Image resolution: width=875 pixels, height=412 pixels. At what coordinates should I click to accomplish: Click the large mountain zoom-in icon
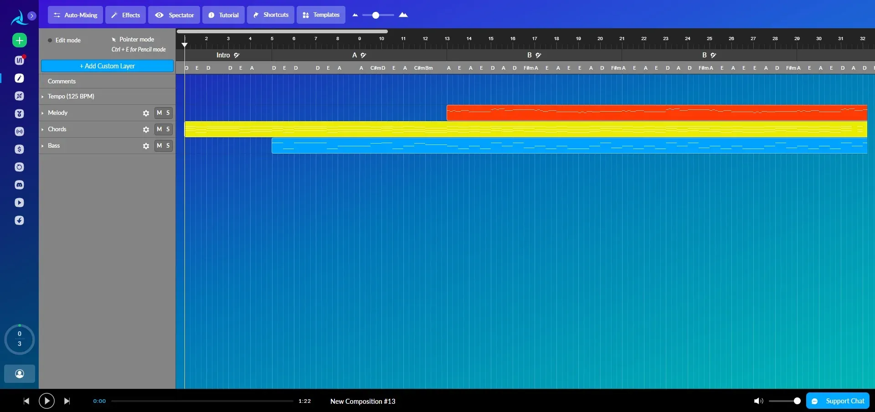tap(403, 15)
